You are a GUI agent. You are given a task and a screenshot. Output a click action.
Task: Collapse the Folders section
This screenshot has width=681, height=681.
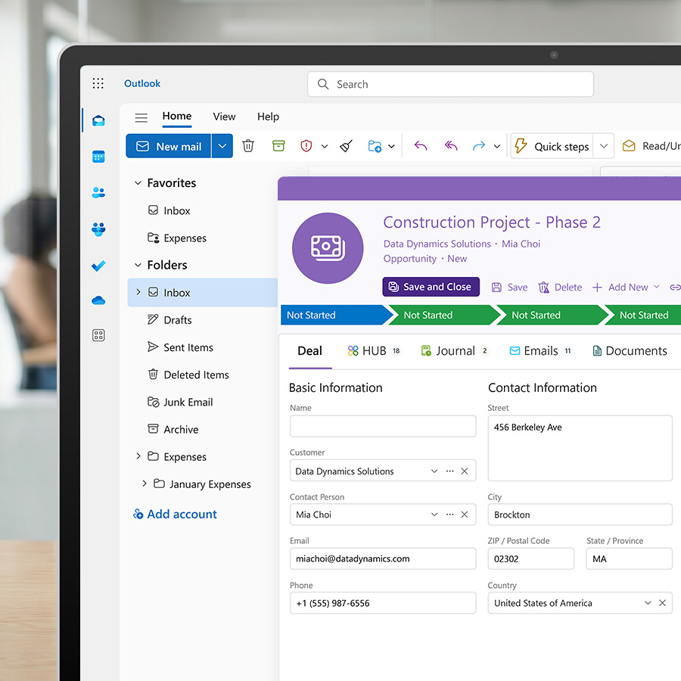(x=138, y=265)
